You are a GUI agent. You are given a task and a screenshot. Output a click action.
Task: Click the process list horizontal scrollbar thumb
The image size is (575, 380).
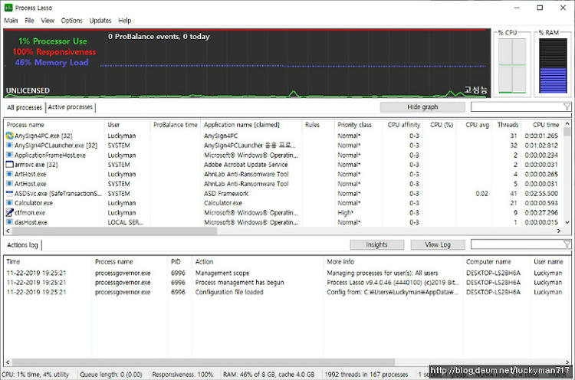coord(114,231)
